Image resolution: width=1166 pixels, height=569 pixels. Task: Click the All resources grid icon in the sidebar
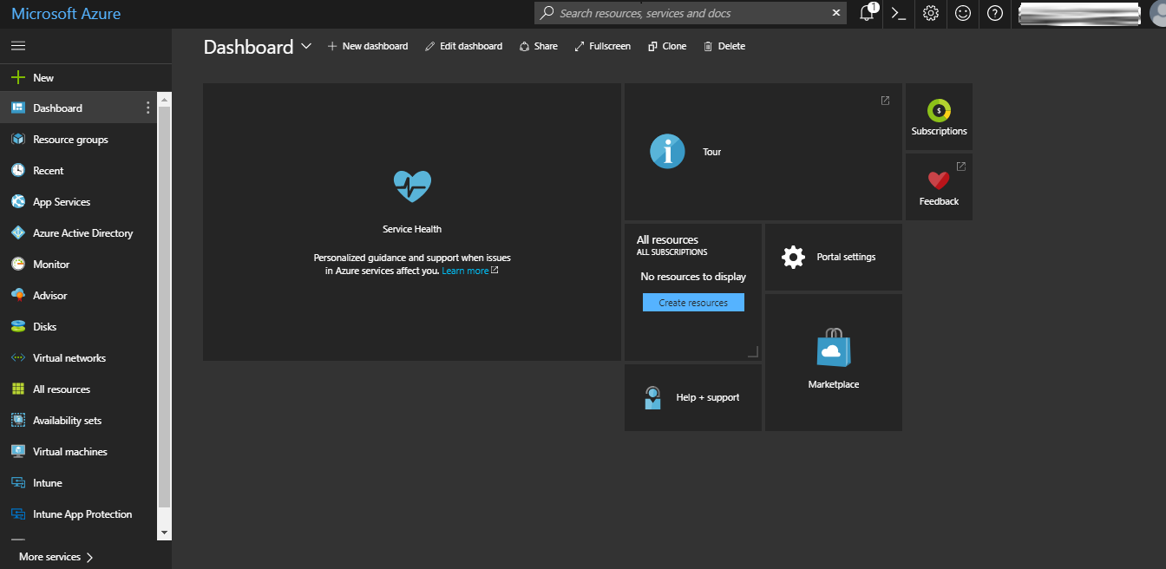pyautogui.click(x=17, y=389)
